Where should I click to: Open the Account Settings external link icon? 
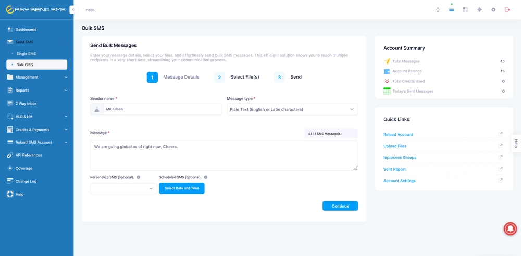coord(500,181)
